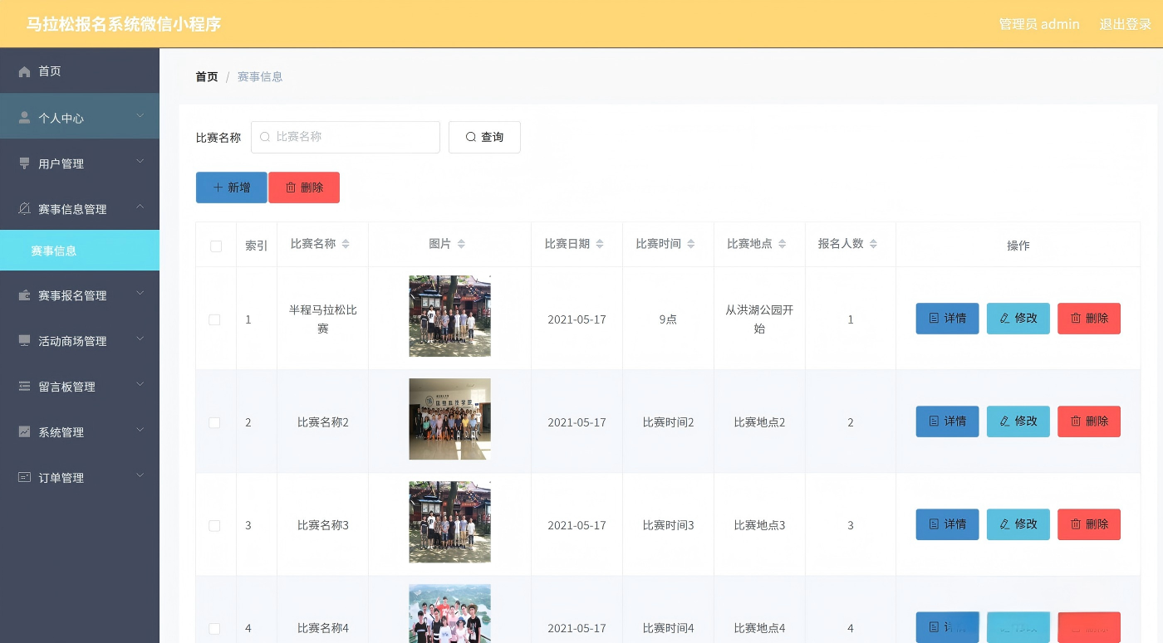This screenshot has height=643, width=1163.
Task: Click 退出登录 in the header
Action: click(1126, 24)
